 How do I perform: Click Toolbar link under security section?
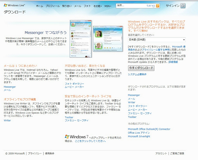click(x=69, y=117)
